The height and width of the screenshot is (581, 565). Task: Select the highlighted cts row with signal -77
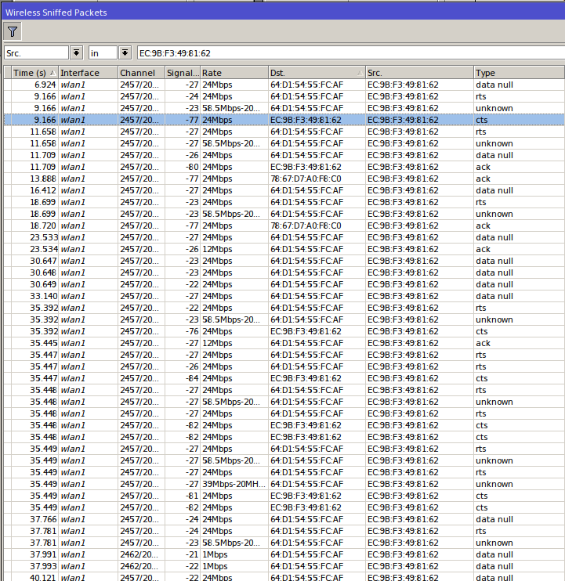tap(284, 120)
